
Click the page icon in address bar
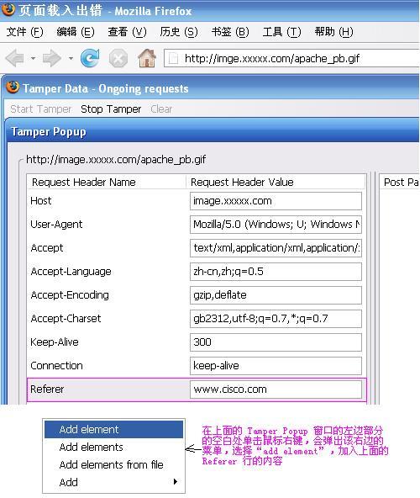click(x=173, y=58)
